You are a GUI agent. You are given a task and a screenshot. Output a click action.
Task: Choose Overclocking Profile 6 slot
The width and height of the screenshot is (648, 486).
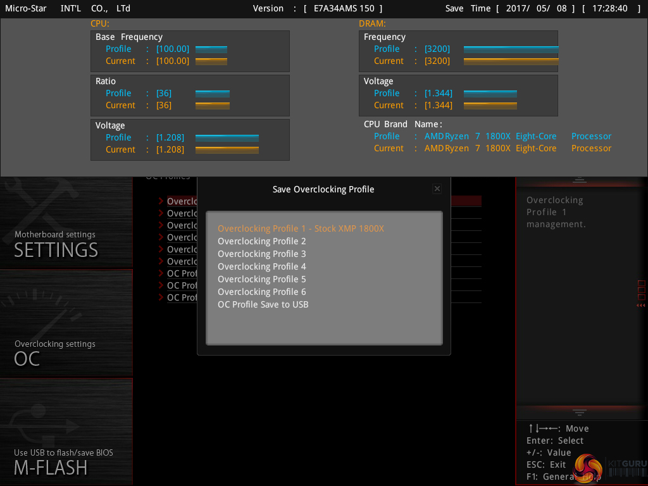[261, 292]
